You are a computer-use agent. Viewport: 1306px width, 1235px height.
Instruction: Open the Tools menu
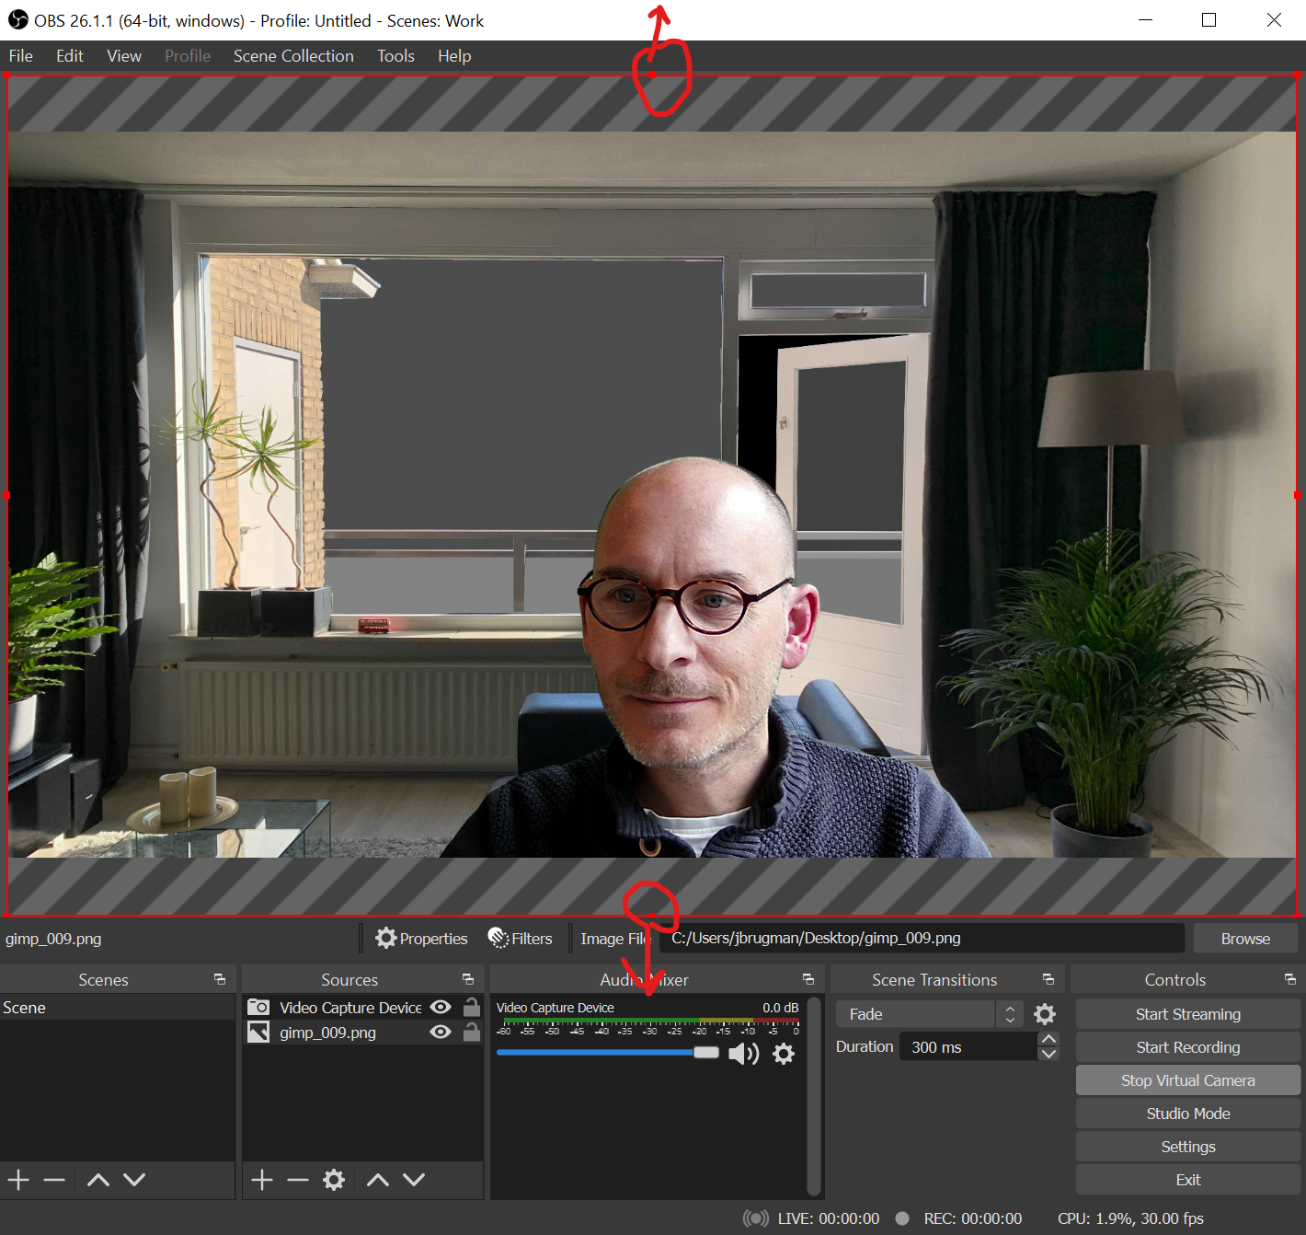click(395, 56)
